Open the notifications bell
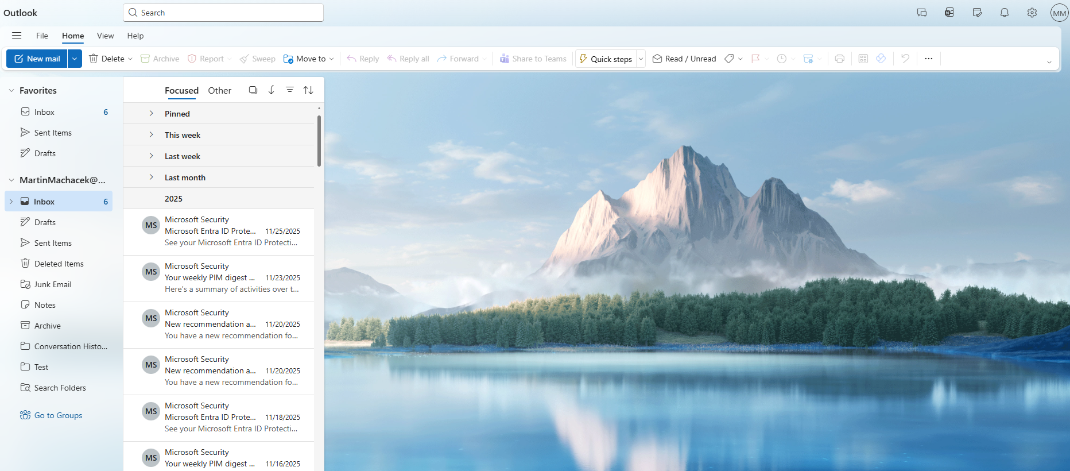 pyautogui.click(x=1005, y=13)
